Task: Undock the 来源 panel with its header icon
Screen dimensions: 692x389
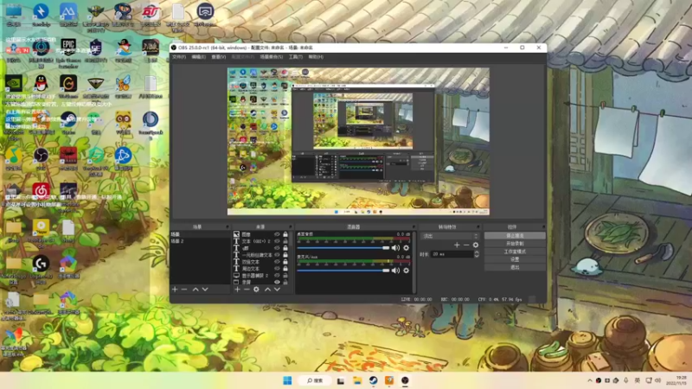Action: pyautogui.click(x=291, y=226)
